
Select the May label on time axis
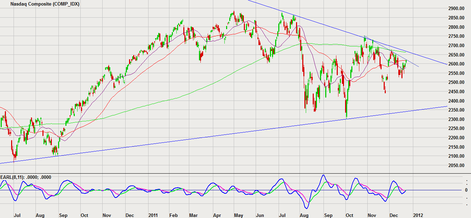coord(239,215)
